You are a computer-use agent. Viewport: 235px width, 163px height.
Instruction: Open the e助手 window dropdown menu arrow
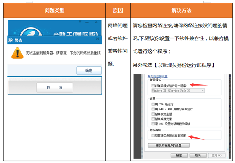[x=80, y=22]
